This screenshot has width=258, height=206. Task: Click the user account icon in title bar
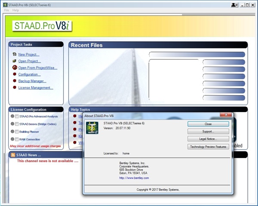point(233,5)
